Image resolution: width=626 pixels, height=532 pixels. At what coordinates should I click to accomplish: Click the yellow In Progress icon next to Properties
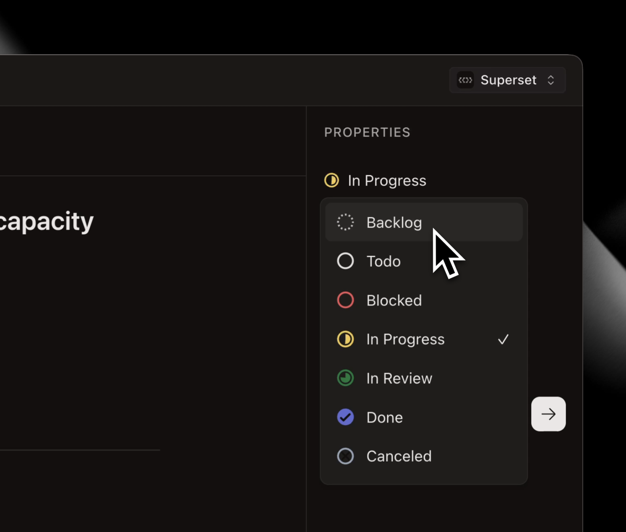pos(331,180)
